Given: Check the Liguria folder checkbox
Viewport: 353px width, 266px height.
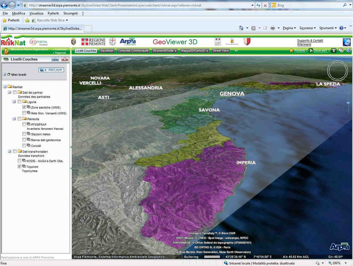Looking at the screenshot, I should click(20, 102).
